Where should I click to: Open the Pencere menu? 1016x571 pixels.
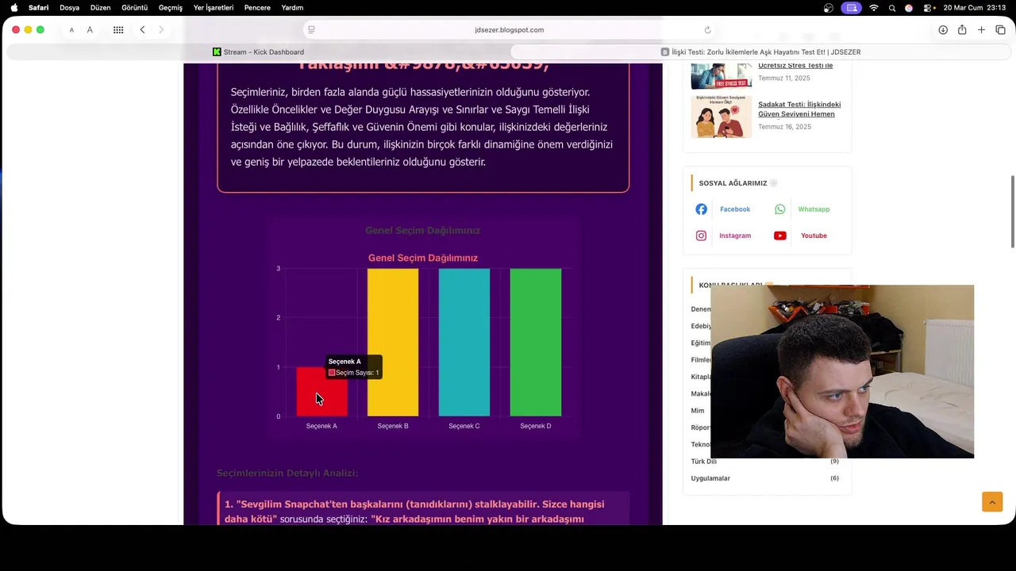click(257, 7)
